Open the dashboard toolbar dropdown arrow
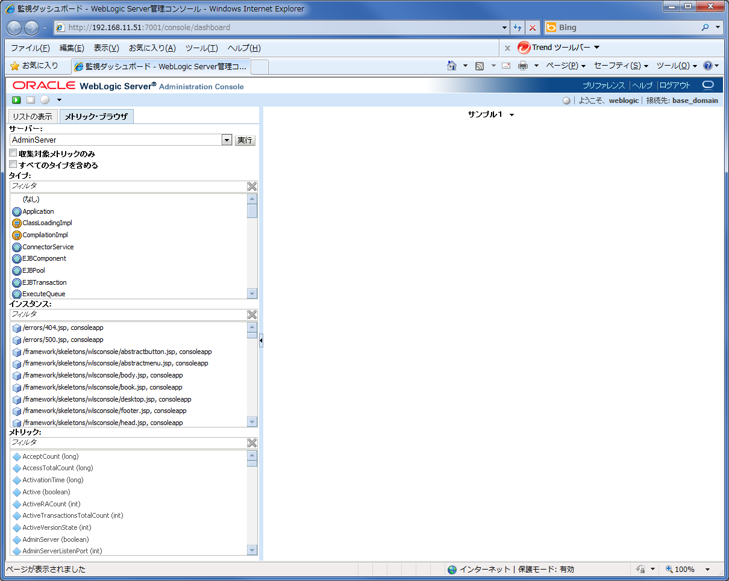729x581 pixels. (x=59, y=100)
